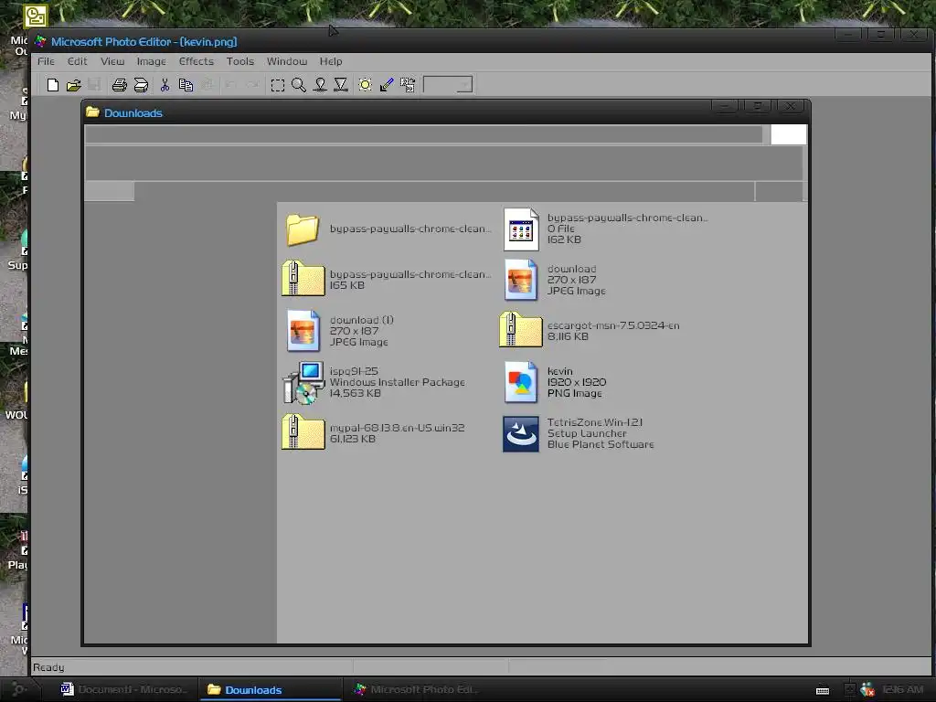Image resolution: width=936 pixels, height=702 pixels.
Task: Switch to Document1 - Microsoft Word in the taskbar
Action: tap(124, 689)
